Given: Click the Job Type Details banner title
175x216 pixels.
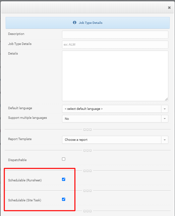Looking at the screenshot, I should click(x=90, y=23).
